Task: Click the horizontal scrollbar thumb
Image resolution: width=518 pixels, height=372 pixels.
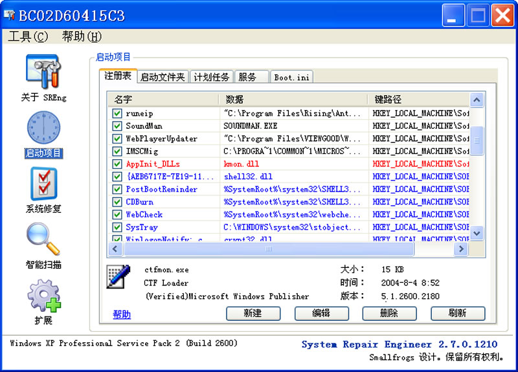Action: [x=269, y=248]
